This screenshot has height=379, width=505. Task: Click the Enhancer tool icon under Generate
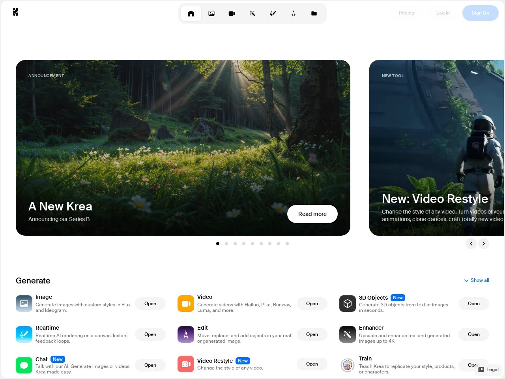coord(348,334)
